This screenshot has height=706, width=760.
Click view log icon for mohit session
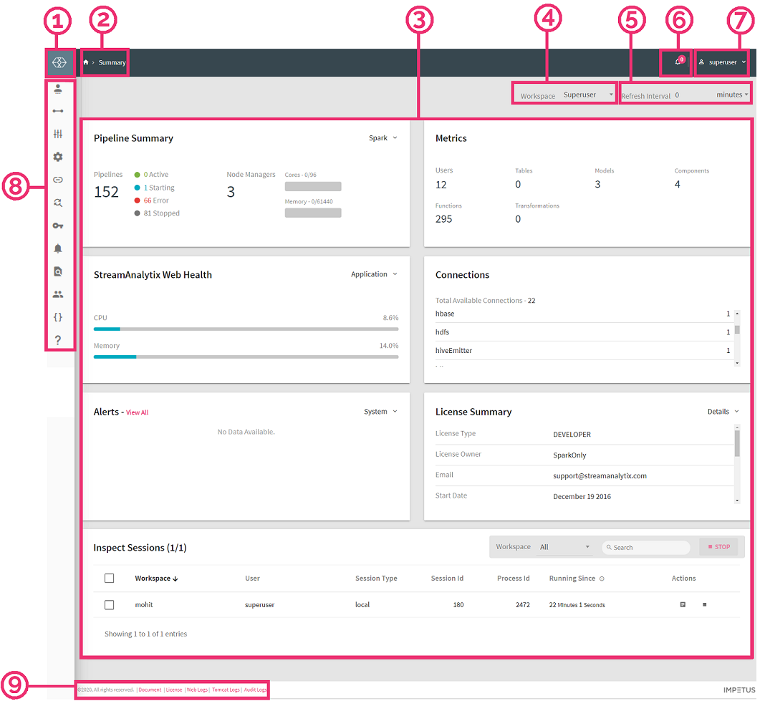[683, 605]
